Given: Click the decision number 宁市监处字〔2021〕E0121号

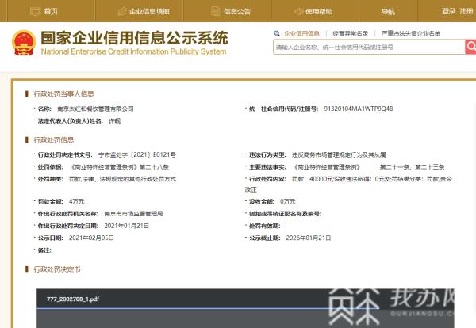Looking at the screenshot, I should pyautogui.click(x=137, y=154).
